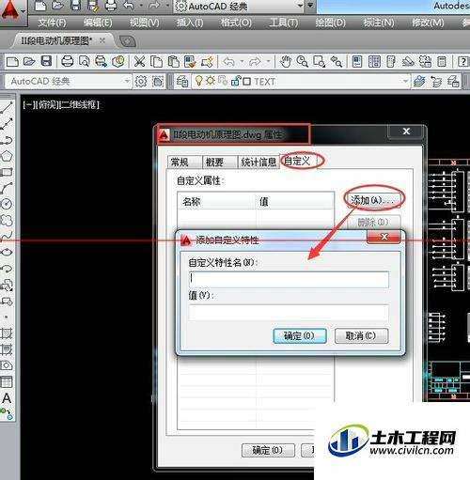Screen dimensions: 470x480
Task: Expand the TEXT layer dropdown list
Action: pyautogui.click(x=405, y=82)
